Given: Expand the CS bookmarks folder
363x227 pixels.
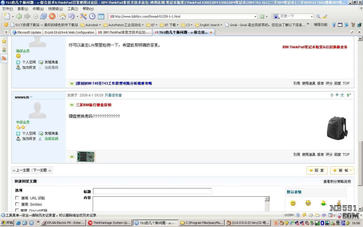Looking at the screenshot, I should click(x=187, y=25).
